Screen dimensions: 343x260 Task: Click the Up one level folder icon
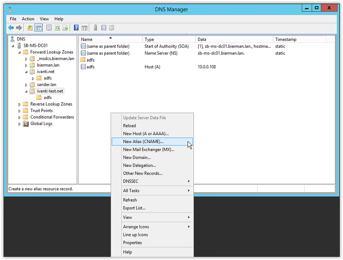[30, 28]
